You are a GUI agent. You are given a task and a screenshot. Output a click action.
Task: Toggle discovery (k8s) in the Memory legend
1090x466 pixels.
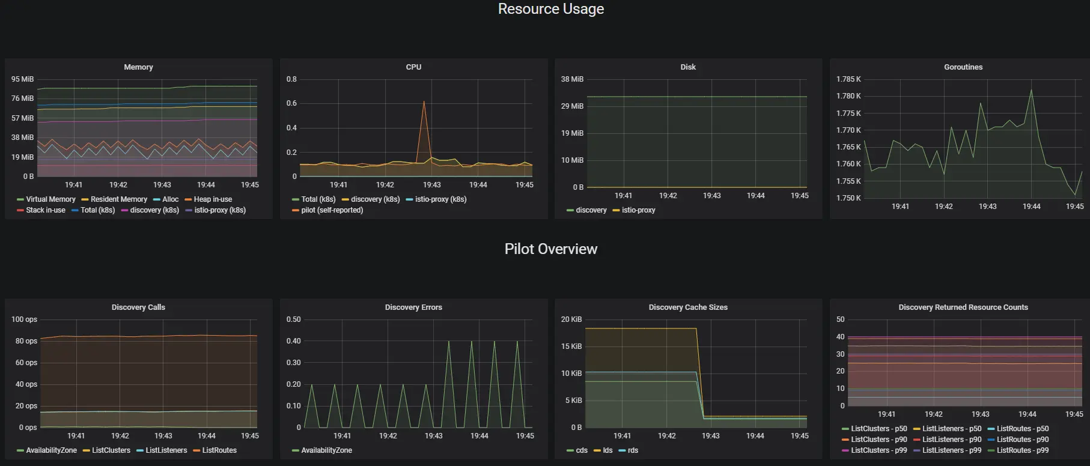[154, 210]
